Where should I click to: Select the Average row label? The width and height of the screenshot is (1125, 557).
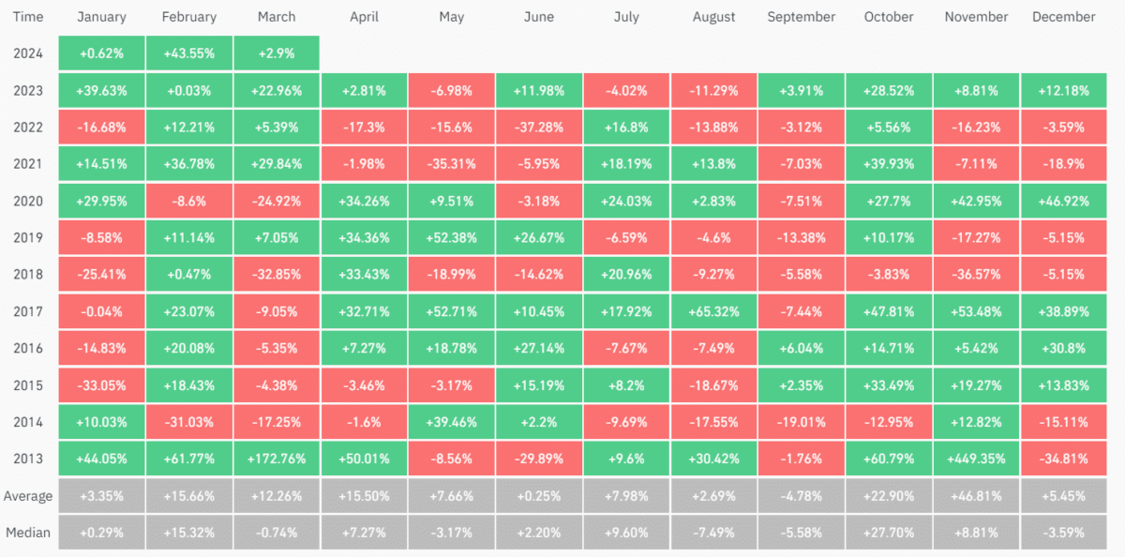coord(28,495)
